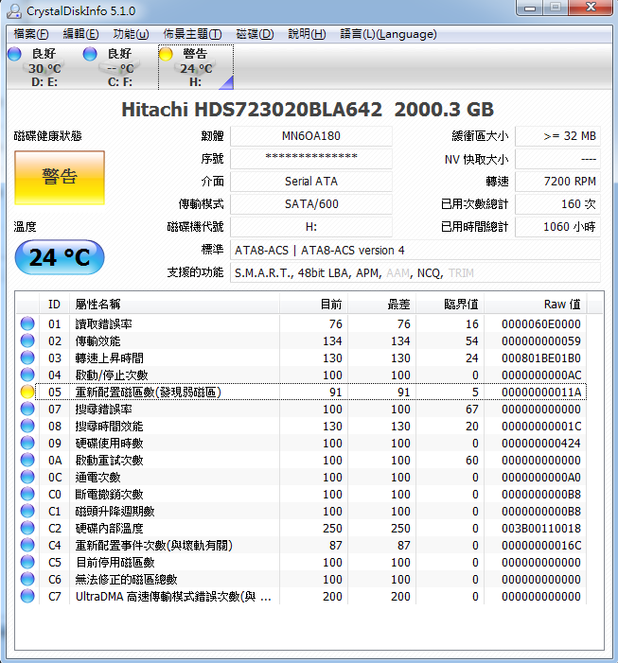Viewport: 618px width, 663px height.
Task: Click the masked serial number field
Action: 311,159
